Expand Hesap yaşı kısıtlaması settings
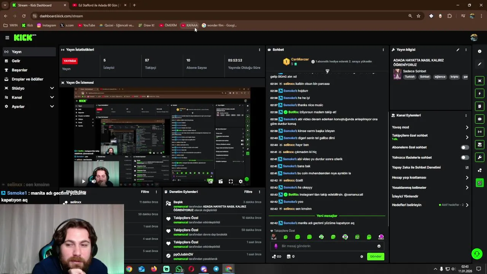Screen dimensions: 487x274 tap(430, 178)
